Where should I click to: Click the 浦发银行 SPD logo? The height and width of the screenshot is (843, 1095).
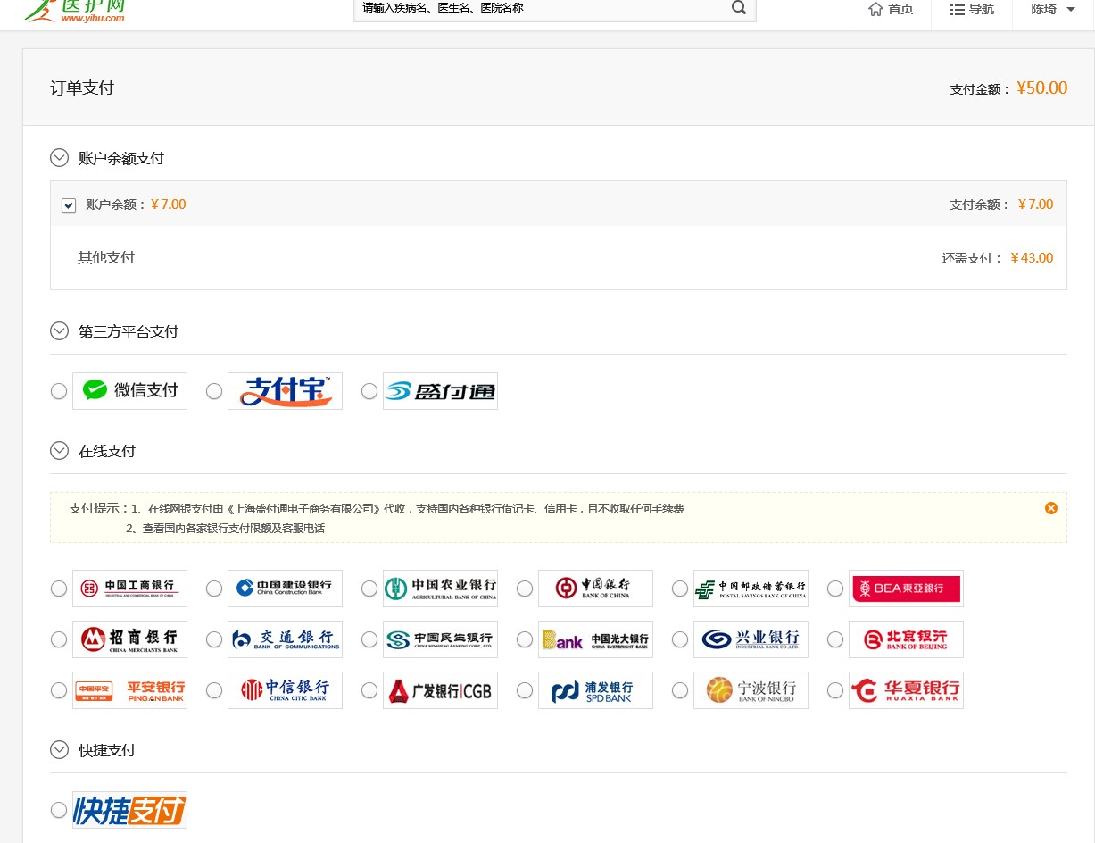(x=595, y=690)
